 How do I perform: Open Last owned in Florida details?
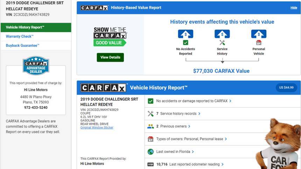point(173,152)
